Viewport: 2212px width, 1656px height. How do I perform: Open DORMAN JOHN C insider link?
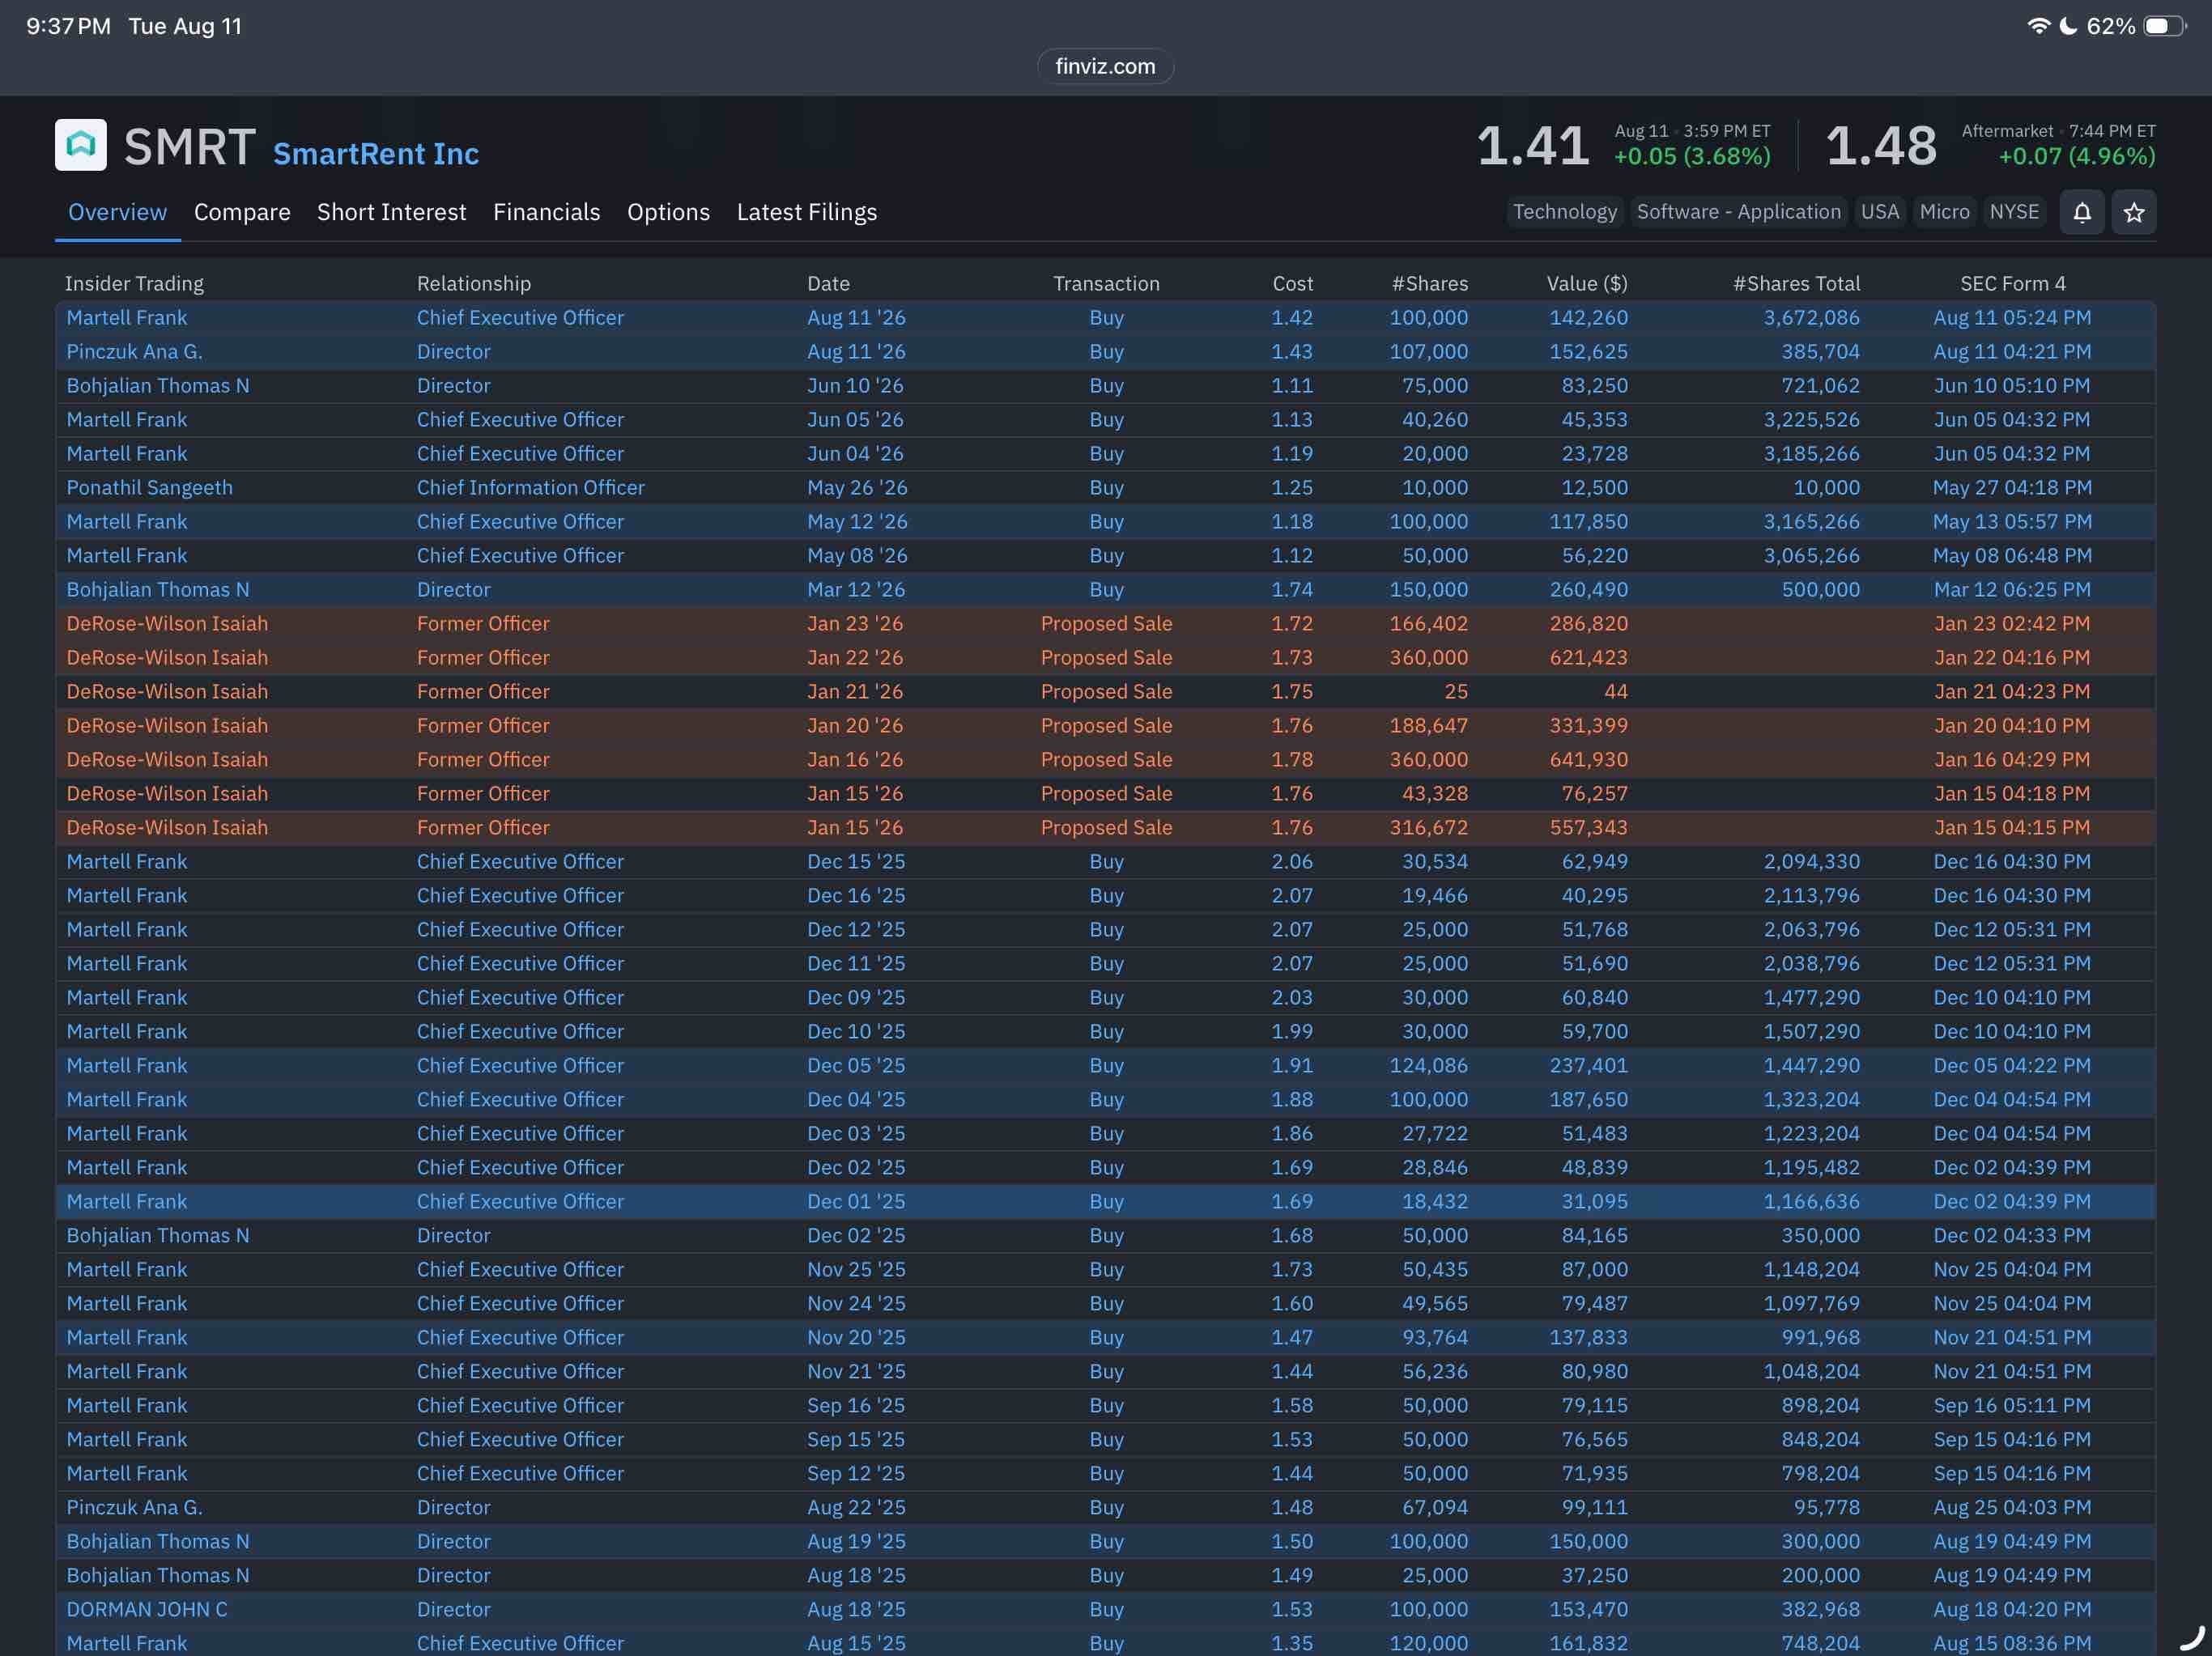coord(147,1609)
